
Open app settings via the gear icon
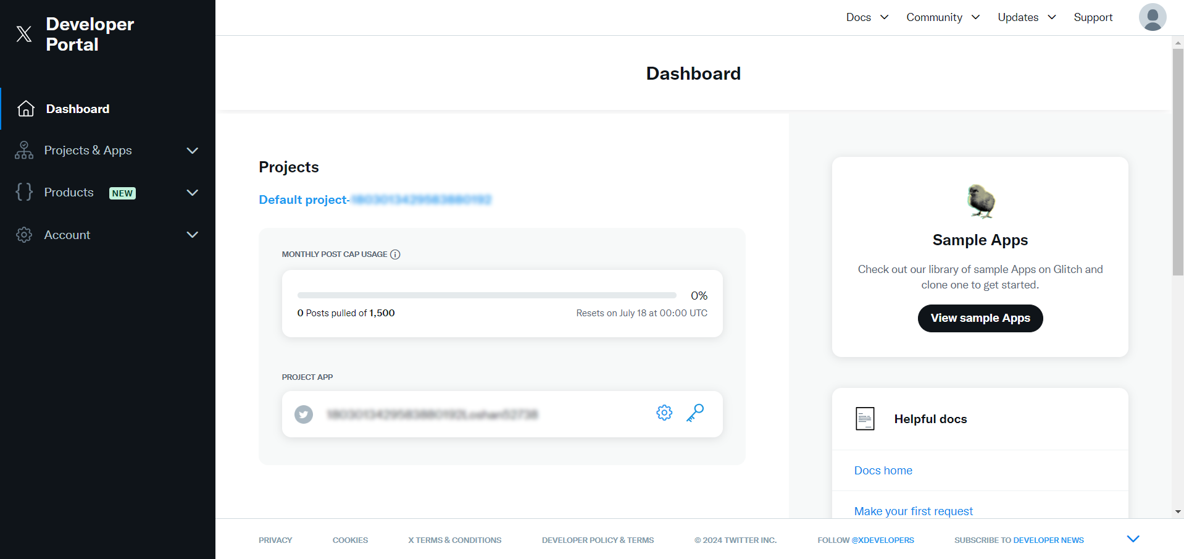(x=664, y=413)
